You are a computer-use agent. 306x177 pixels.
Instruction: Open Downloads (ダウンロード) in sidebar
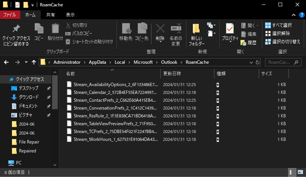pos(29,97)
